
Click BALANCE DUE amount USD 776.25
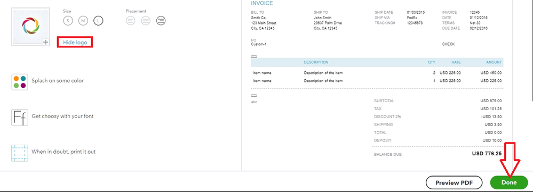click(487, 153)
